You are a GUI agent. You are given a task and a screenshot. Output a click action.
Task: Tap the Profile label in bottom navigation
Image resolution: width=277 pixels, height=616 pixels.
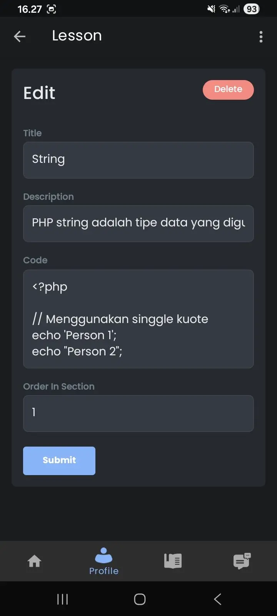(x=104, y=571)
